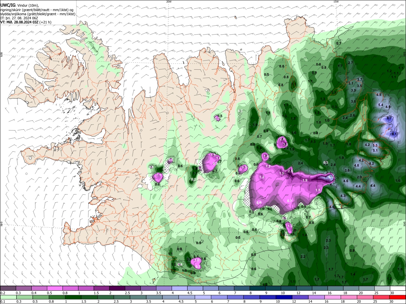Click the VT valid time line 28.08.2024 03Z
The width and height of the screenshot is (406, 304).
coord(26,22)
